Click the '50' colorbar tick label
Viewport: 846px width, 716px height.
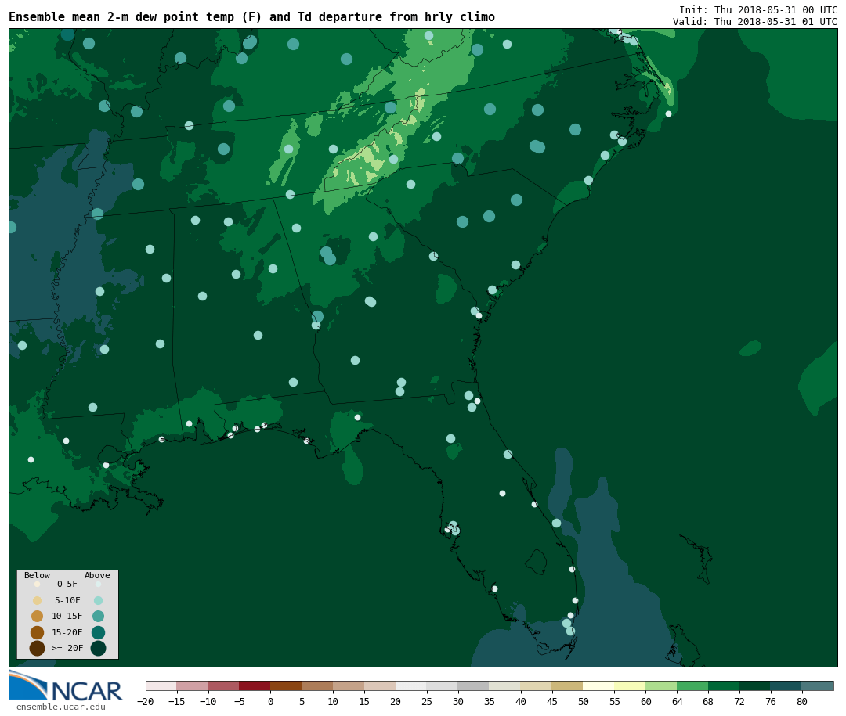click(584, 701)
